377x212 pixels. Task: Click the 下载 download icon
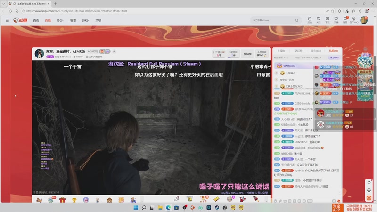327,20
